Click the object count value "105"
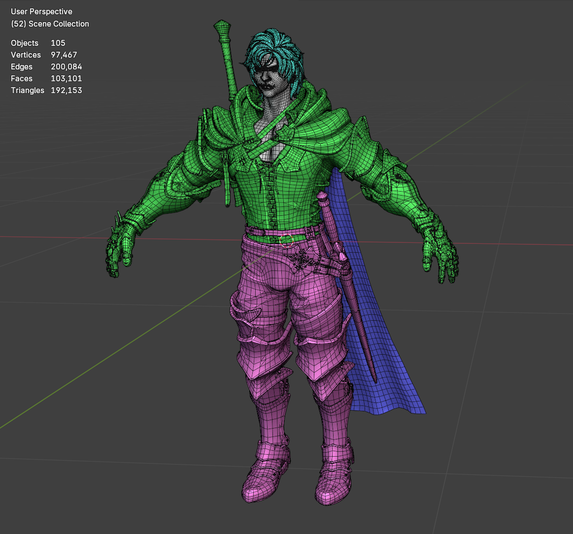This screenshot has height=534, width=573. coord(58,43)
